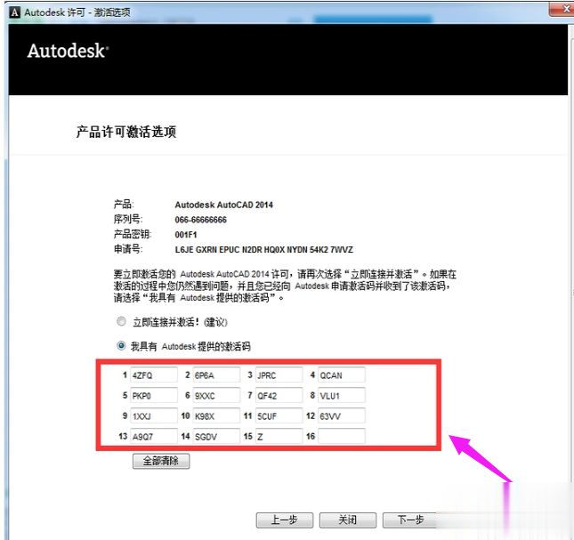Click the 申请号 label
The width and height of the screenshot is (574, 540).
coord(128,249)
